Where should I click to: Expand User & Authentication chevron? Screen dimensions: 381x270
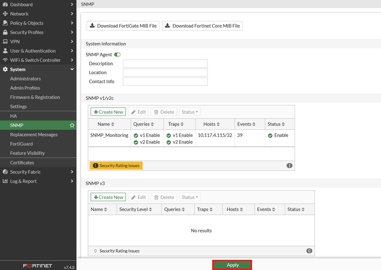coord(72,51)
